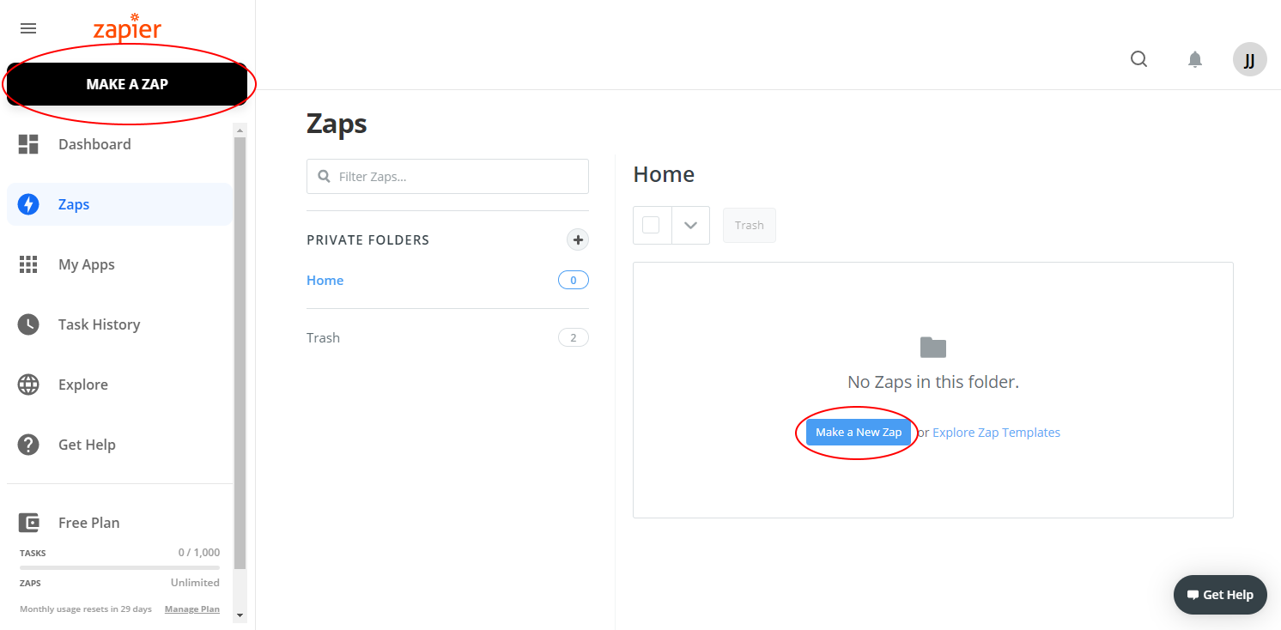Click the Get Help question mark icon

pos(28,445)
